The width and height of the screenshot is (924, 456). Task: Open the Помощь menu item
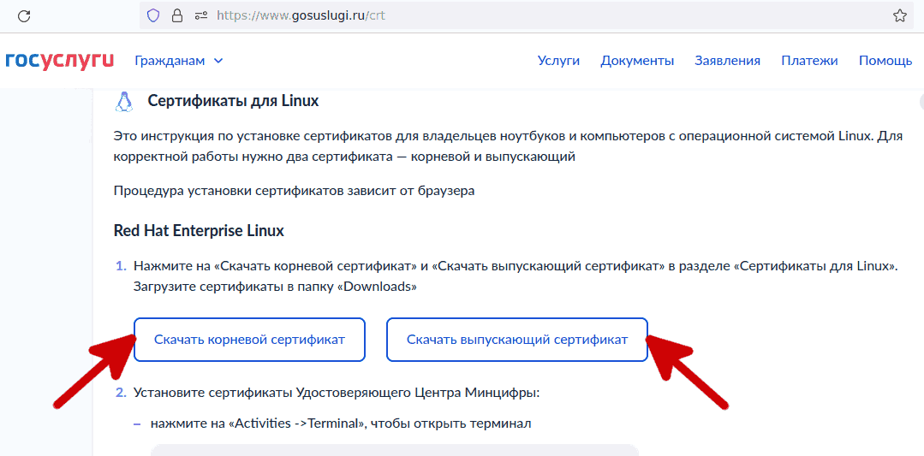coord(885,61)
